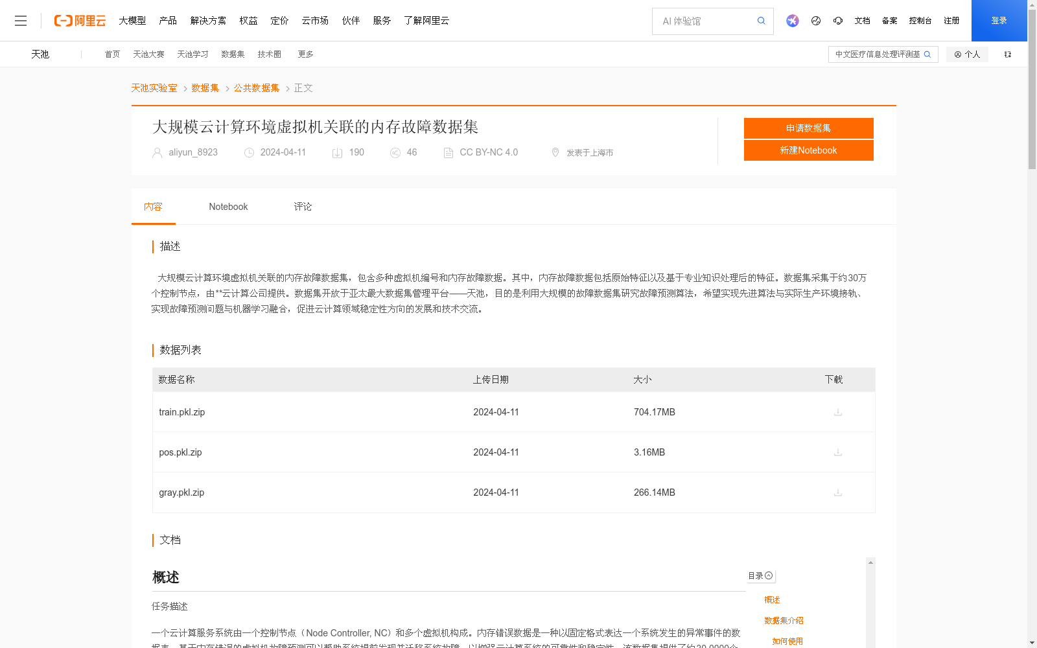Click author name aliyun_8923
The width and height of the screenshot is (1037, 648).
tap(193, 152)
